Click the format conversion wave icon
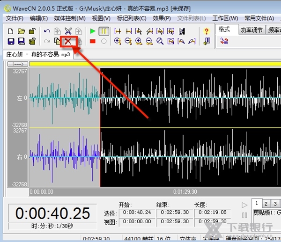 pyautogui.click(x=224, y=41)
